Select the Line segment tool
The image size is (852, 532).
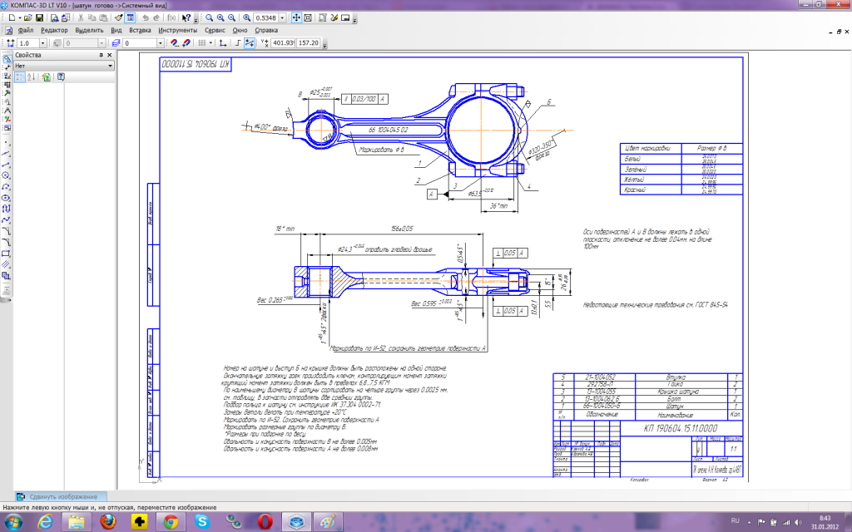[x=7, y=164]
